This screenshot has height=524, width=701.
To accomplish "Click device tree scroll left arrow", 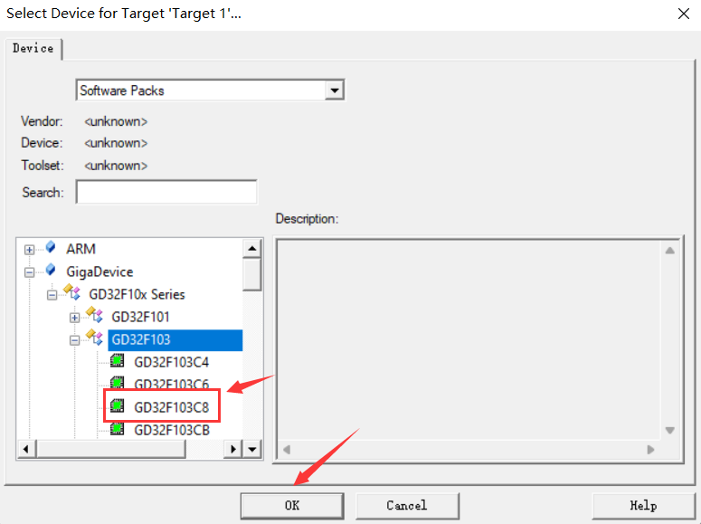I will tap(26, 449).
